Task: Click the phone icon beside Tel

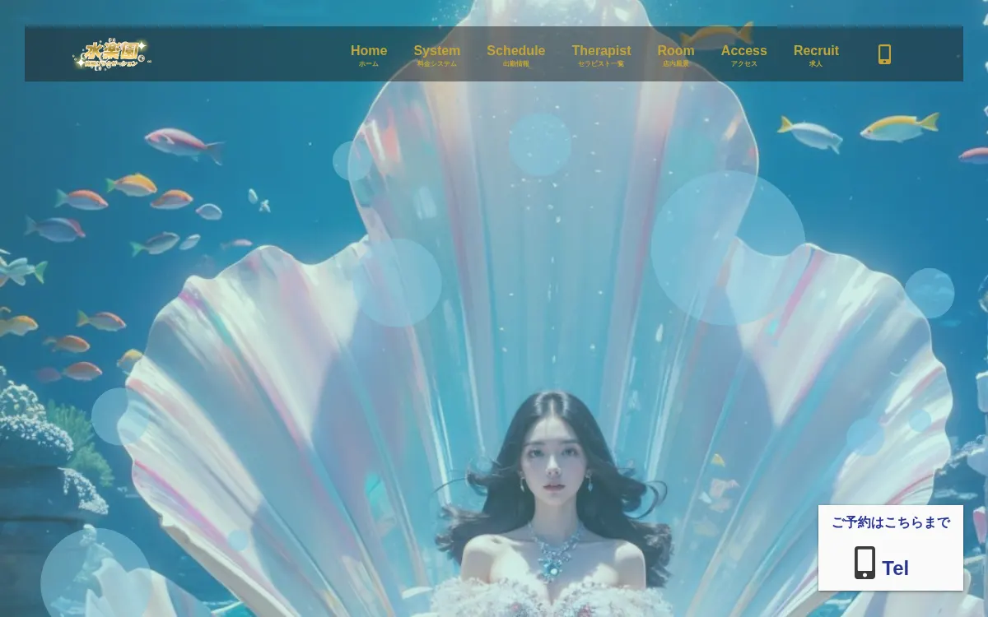Action: point(864,563)
